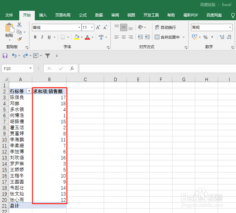Switch to the 数据 tab
This screenshot has height=213, width=236.
pos(99,15)
